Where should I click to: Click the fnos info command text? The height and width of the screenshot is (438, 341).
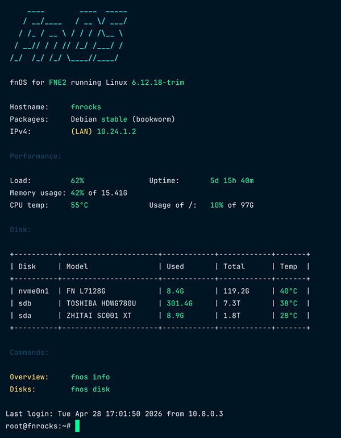click(90, 377)
